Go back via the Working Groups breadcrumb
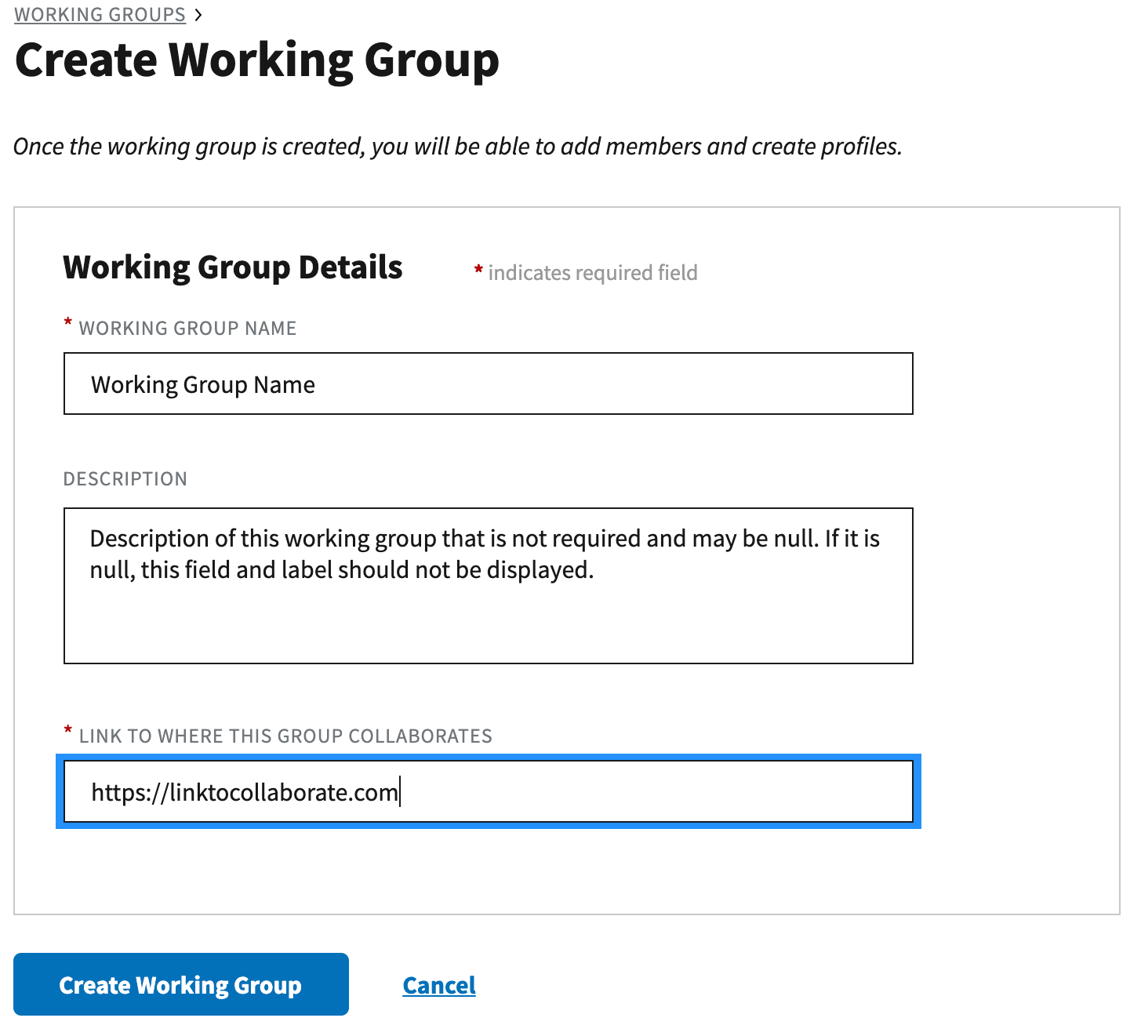 click(100, 15)
